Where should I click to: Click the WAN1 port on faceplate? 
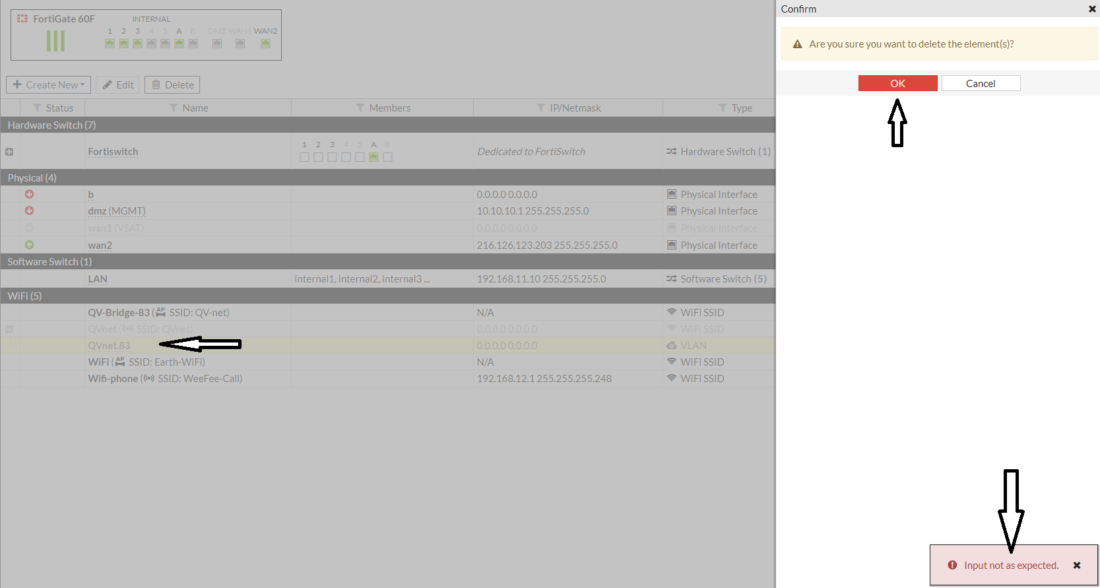point(240,44)
